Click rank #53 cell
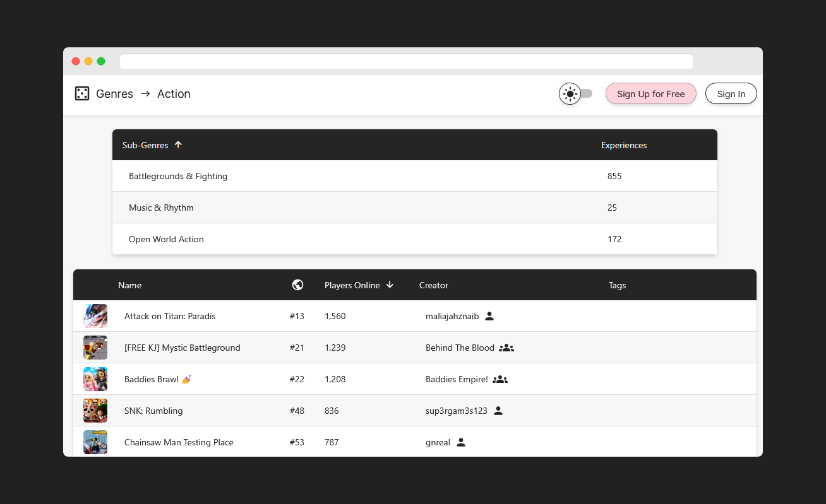The height and width of the screenshot is (504, 826). (x=297, y=442)
